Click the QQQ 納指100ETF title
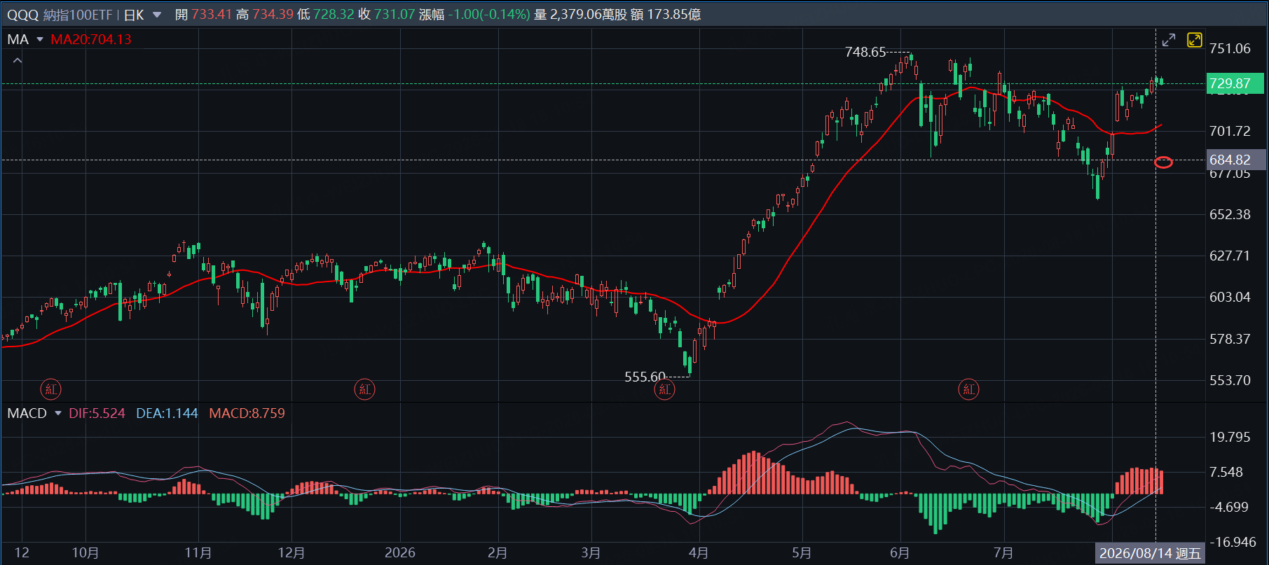This screenshot has width=1269, height=565. point(60,15)
